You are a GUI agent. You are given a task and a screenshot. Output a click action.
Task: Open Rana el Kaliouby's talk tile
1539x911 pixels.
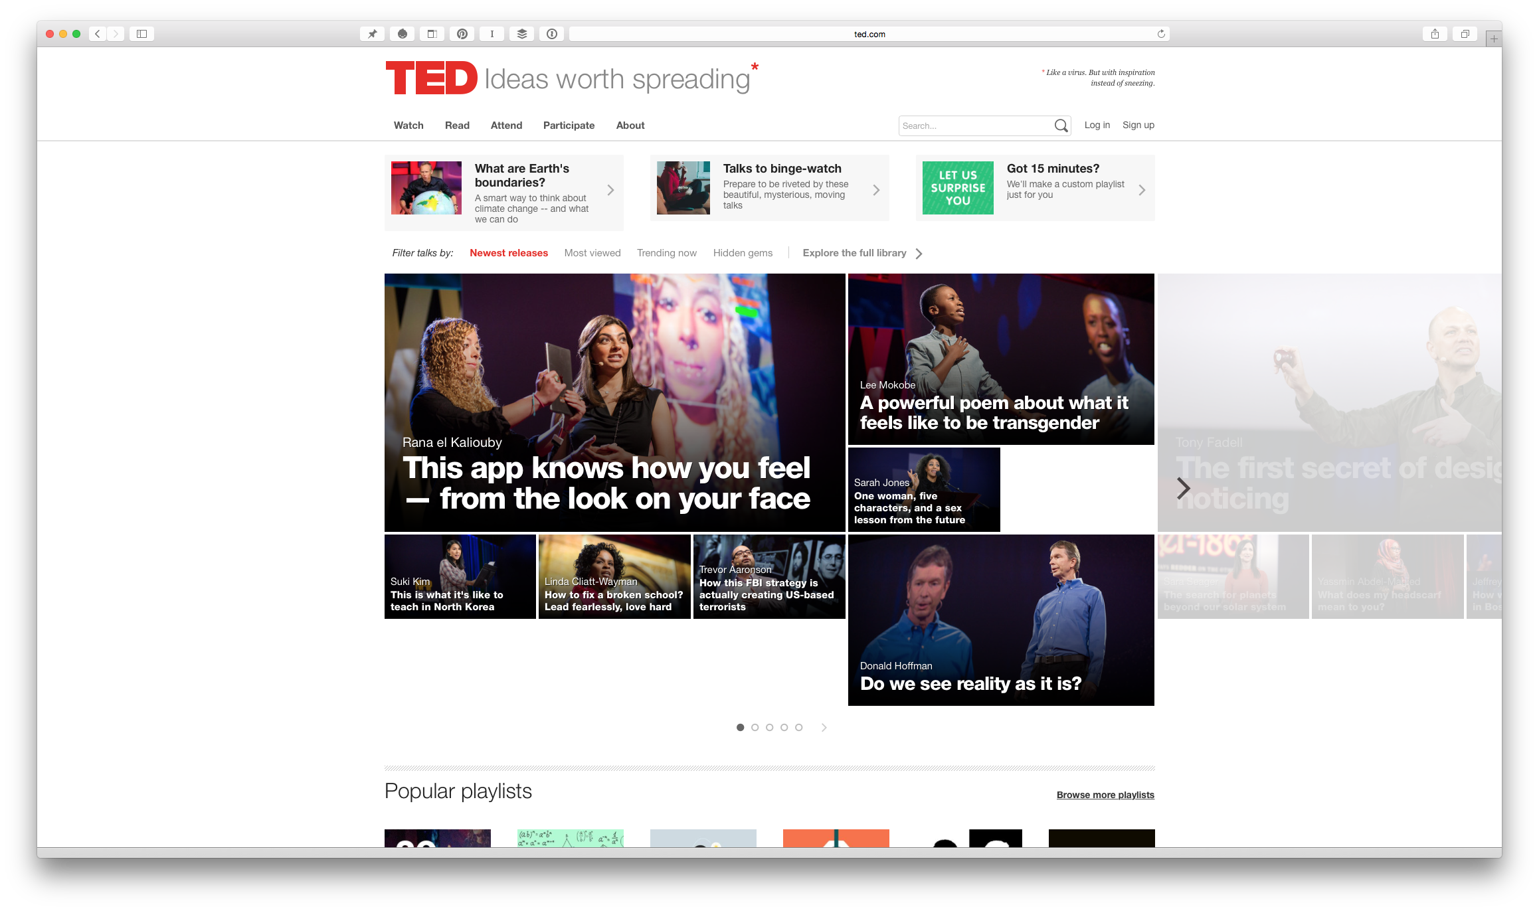click(x=614, y=402)
